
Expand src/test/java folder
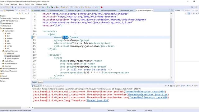point(1,61)
